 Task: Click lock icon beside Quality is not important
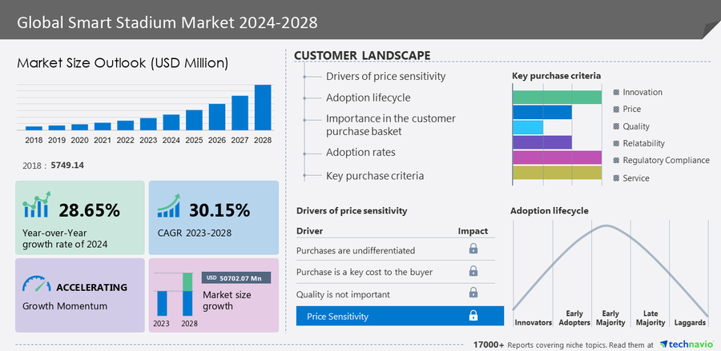473,293
